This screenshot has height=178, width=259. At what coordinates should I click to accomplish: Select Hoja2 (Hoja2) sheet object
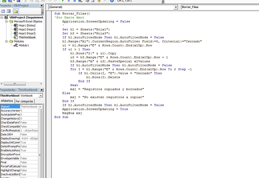[26, 30]
